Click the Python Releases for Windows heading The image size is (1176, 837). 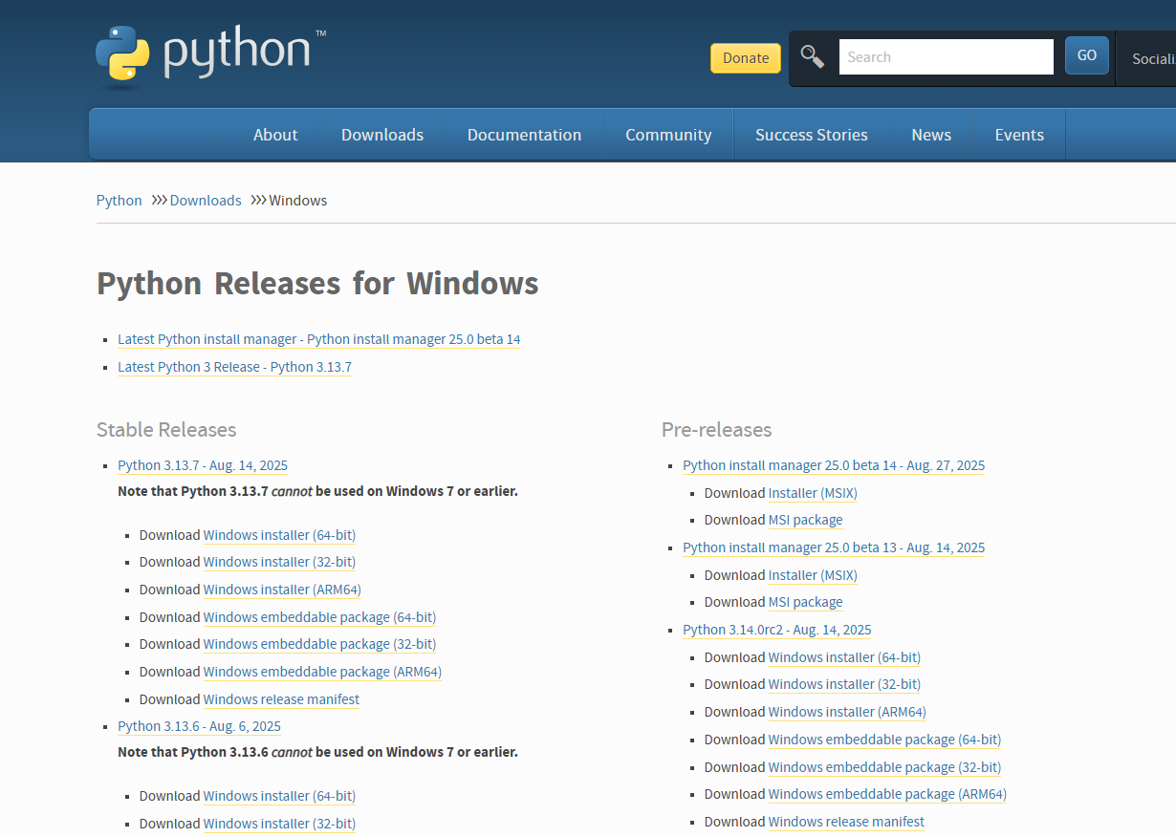point(317,284)
